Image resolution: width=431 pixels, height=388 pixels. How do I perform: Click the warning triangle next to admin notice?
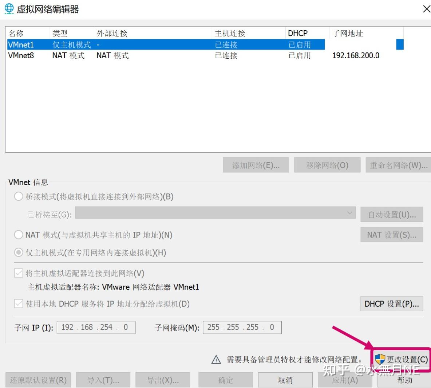pyautogui.click(x=216, y=359)
